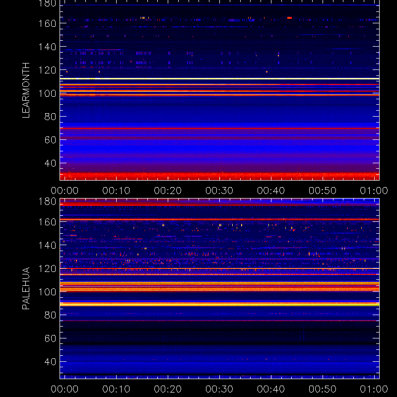Click the 00:30 time label of the Palehua plot
The height and width of the screenshot is (397, 397).
[x=219, y=389]
